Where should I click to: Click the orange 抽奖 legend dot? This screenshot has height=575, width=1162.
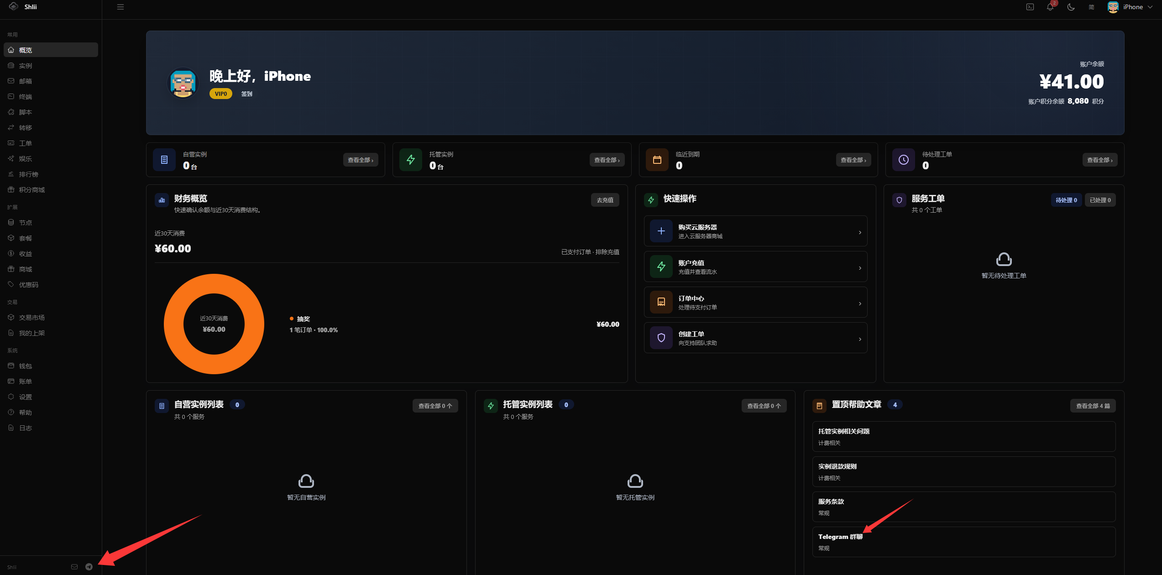pos(292,319)
